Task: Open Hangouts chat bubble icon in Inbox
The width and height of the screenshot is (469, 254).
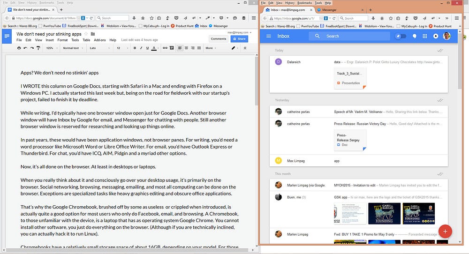Action: (415, 36)
